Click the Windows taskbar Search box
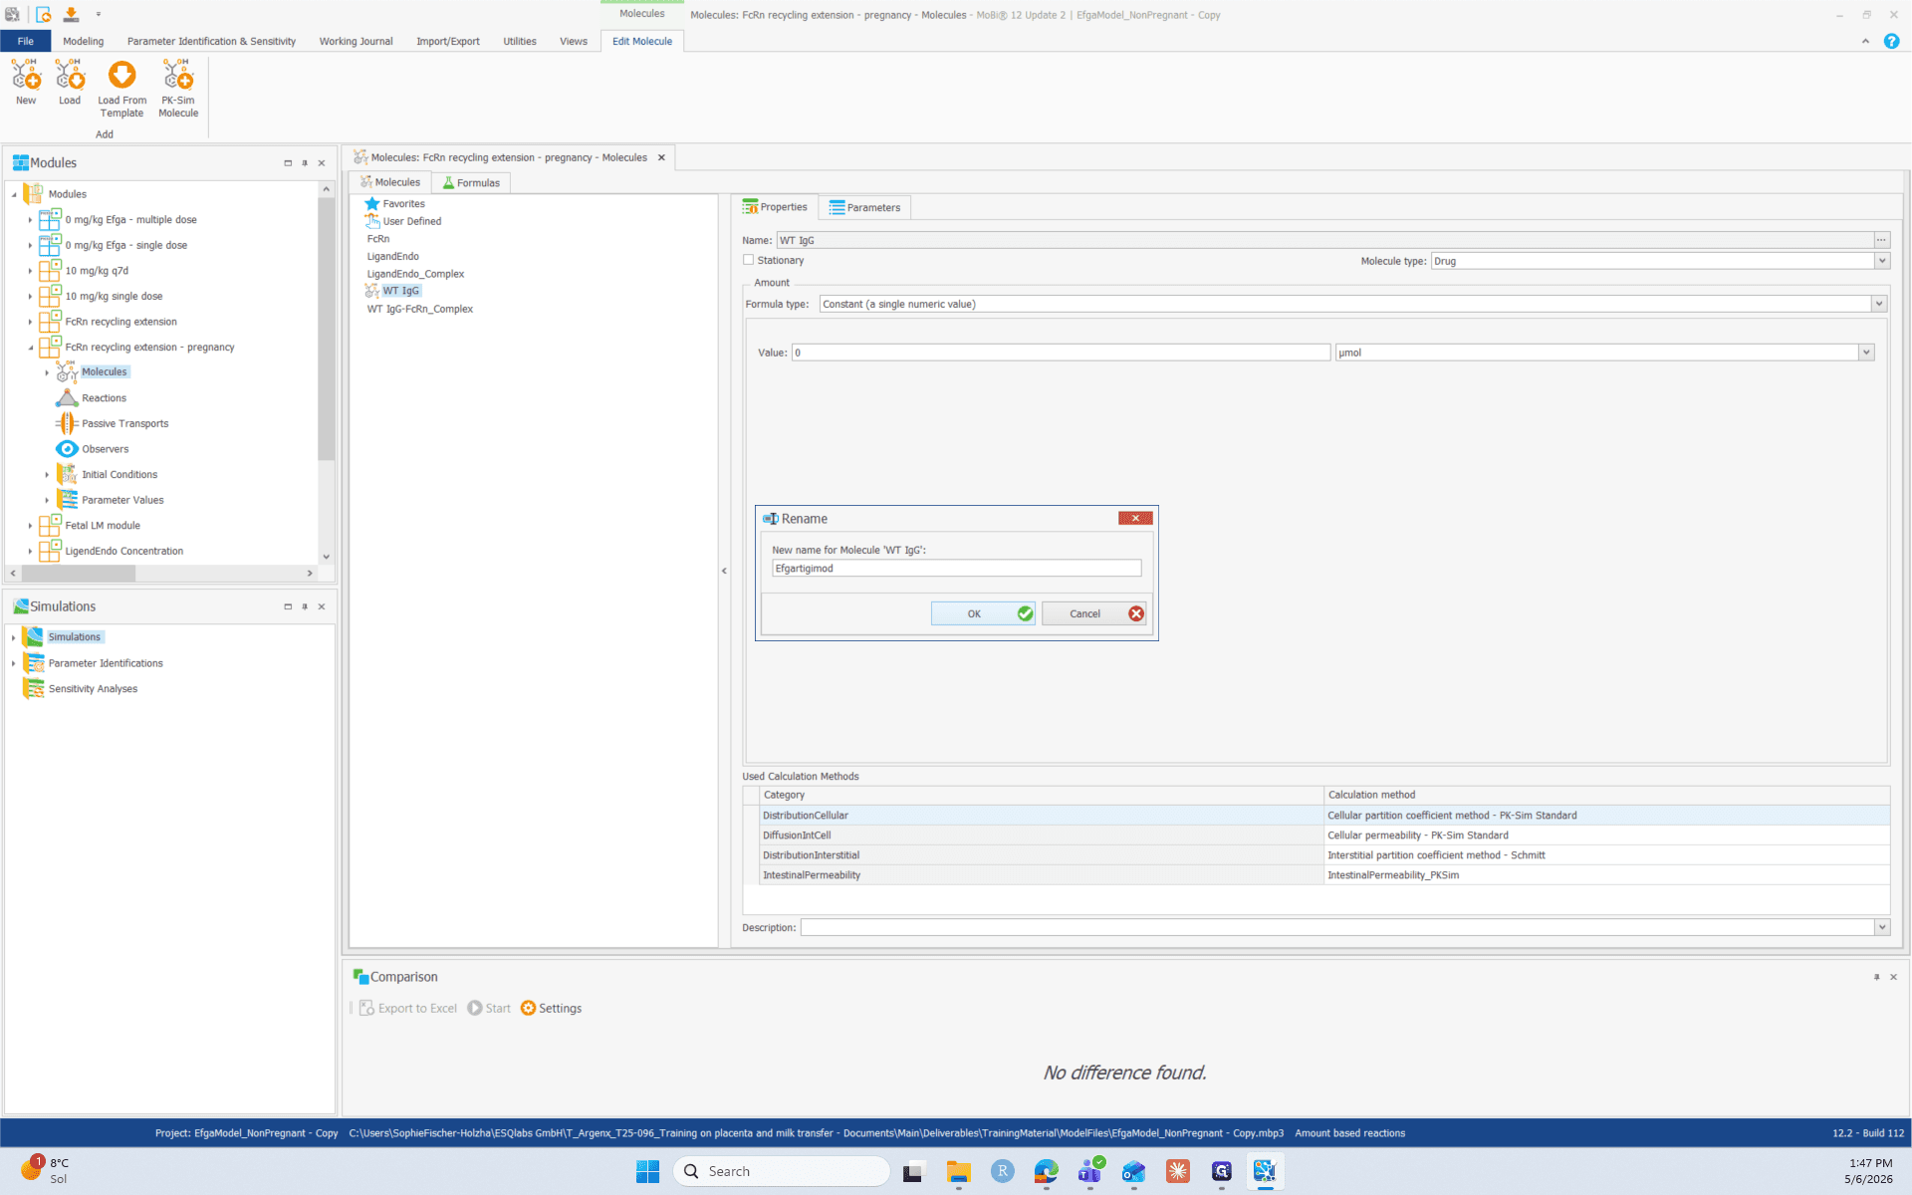The height and width of the screenshot is (1195, 1912). click(x=782, y=1171)
